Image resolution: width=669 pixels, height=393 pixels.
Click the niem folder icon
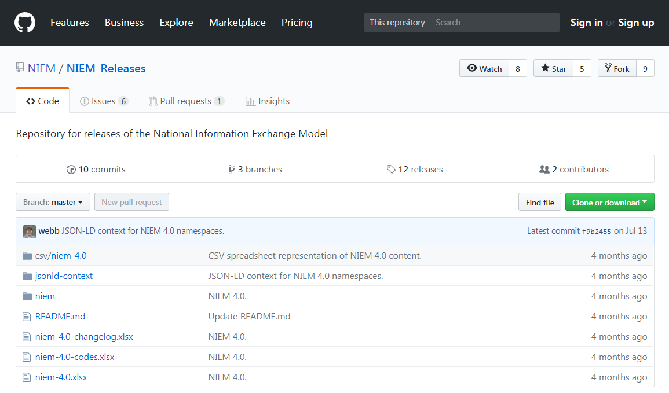[x=27, y=296]
